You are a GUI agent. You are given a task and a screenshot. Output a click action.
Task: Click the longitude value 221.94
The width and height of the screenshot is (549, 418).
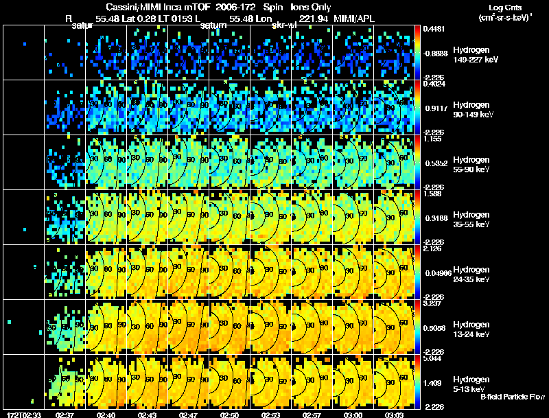[x=314, y=19]
